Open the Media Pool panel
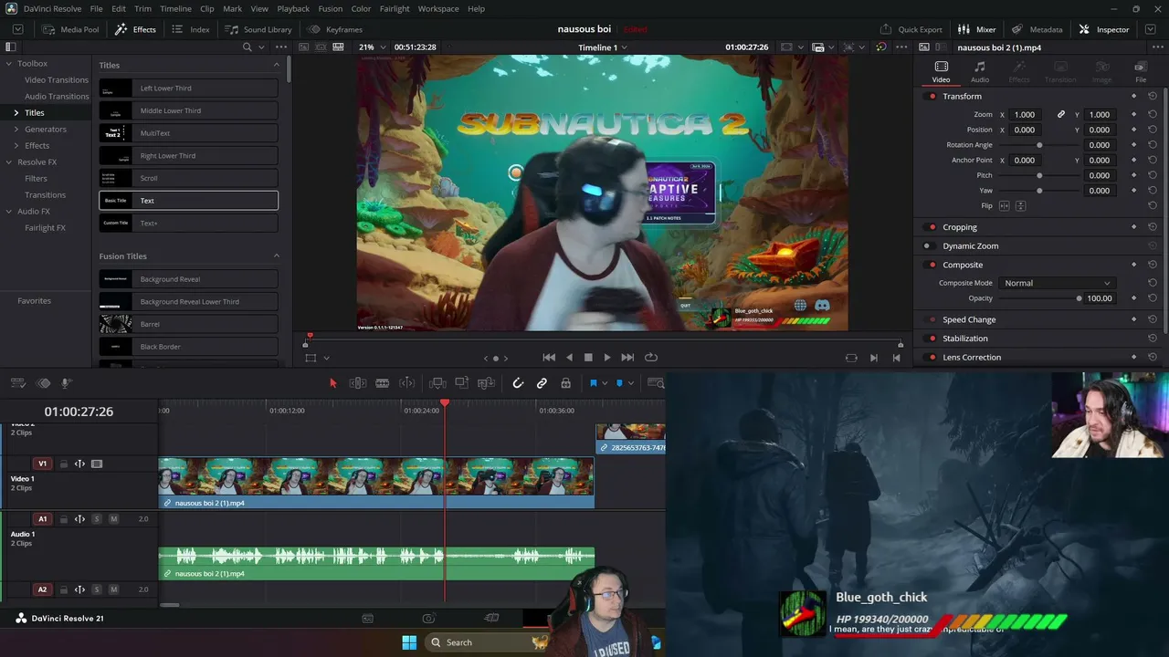This screenshot has height=657, width=1169. 70,29
